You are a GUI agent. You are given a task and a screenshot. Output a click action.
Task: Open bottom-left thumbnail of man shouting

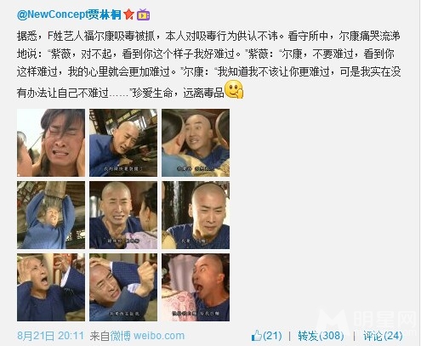(x=51, y=287)
